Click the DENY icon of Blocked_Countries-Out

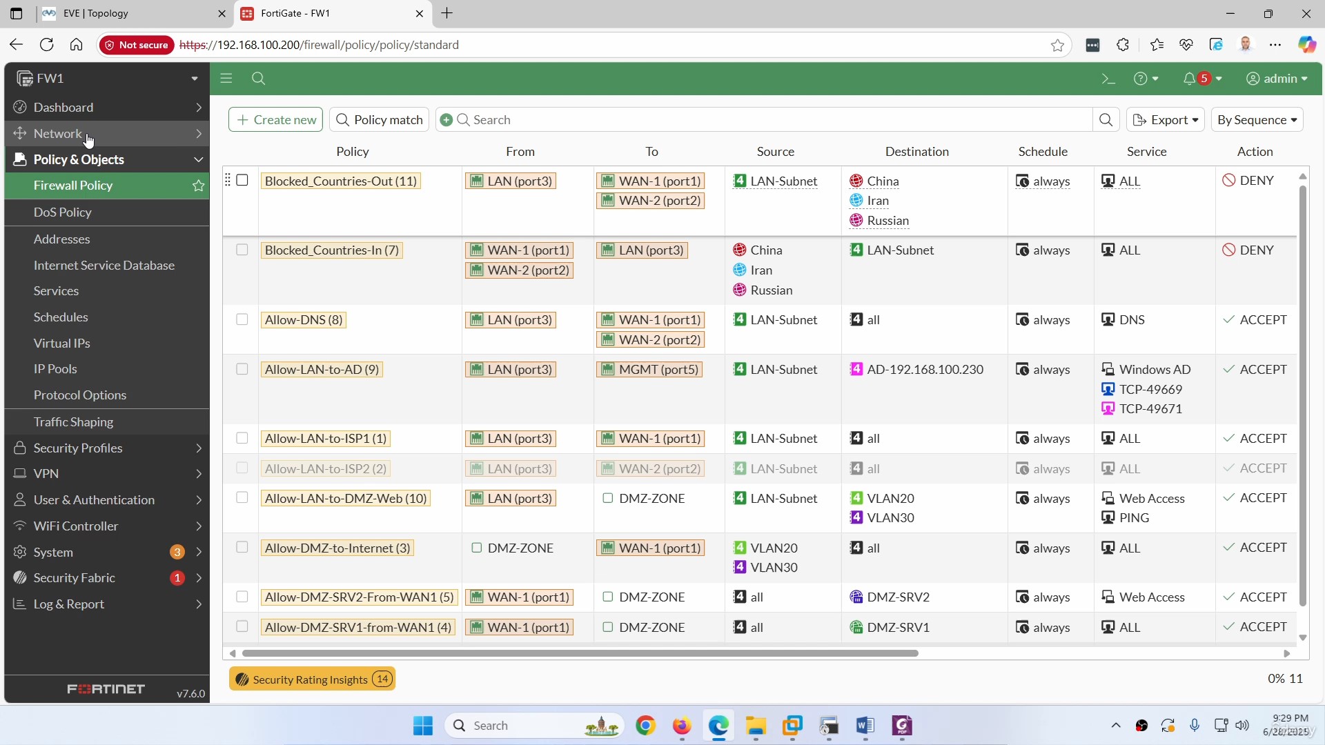point(1228,180)
